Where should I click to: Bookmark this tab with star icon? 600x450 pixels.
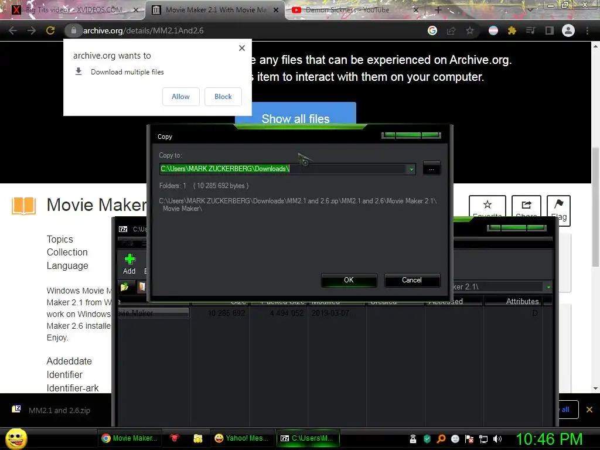[470, 30]
